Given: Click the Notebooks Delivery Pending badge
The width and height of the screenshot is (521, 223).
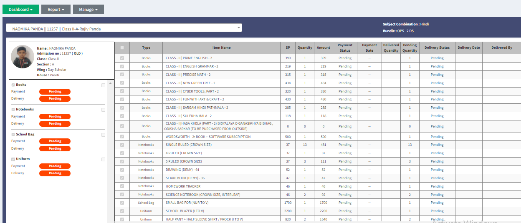Looking at the screenshot, I should click(55, 124).
